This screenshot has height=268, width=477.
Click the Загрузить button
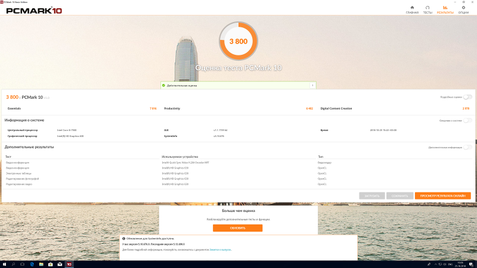coord(371,196)
